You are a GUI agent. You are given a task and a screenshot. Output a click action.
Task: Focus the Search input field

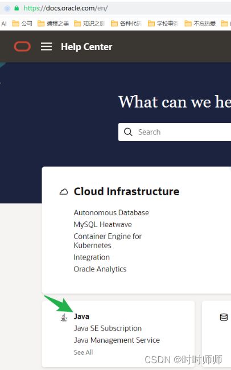pos(175,132)
